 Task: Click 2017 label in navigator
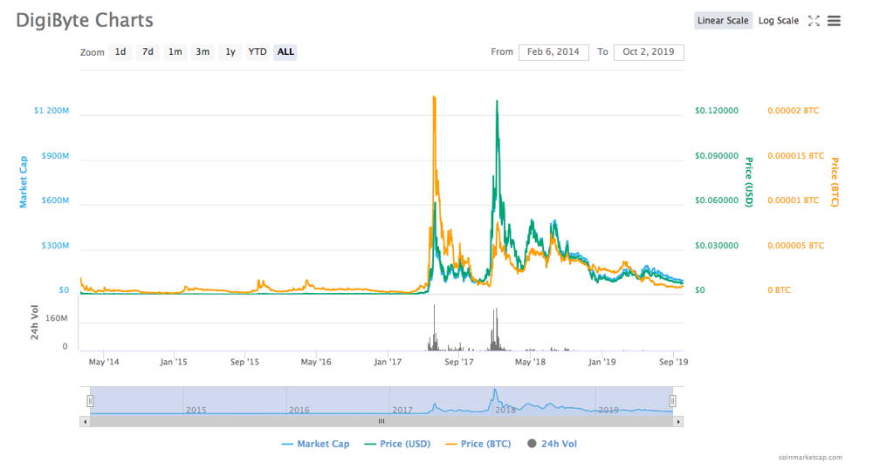click(x=402, y=410)
